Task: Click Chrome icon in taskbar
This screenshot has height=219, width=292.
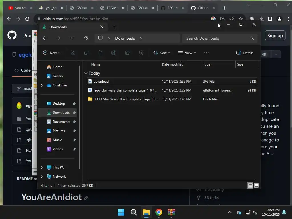Action: (x=159, y=212)
